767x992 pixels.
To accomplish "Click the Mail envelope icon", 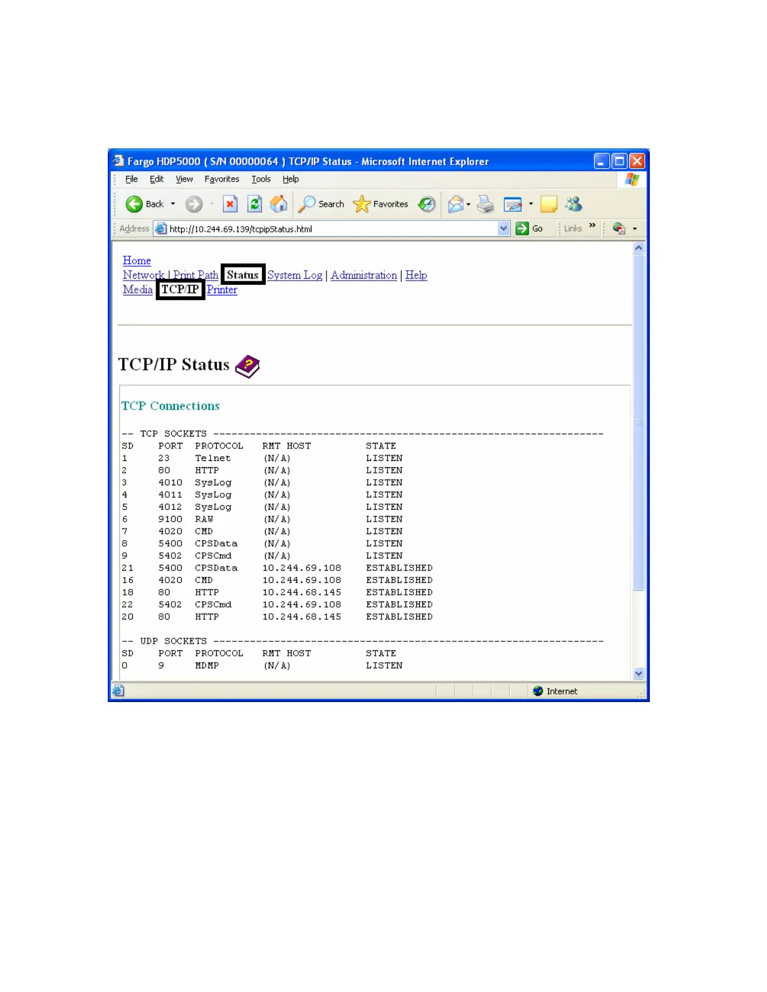I will click(x=456, y=204).
